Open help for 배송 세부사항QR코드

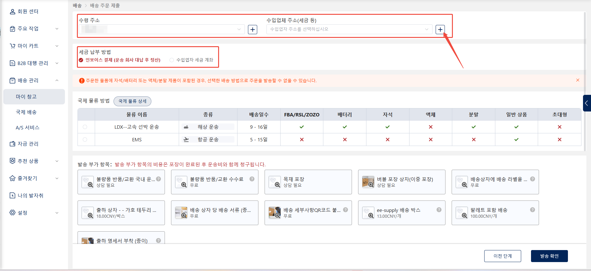click(345, 210)
